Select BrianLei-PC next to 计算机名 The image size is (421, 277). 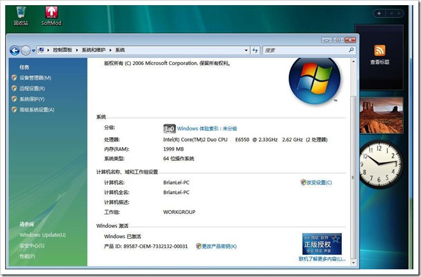177,183
